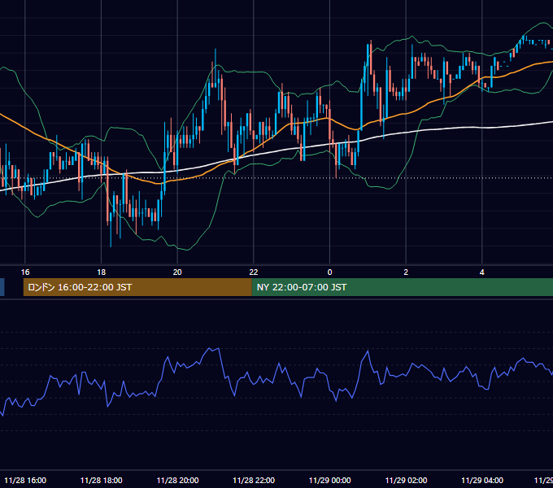Click the ロンドン 16:00-22:00 JST session bar
Screen dimensions: 553x488
pyautogui.click(x=137, y=287)
